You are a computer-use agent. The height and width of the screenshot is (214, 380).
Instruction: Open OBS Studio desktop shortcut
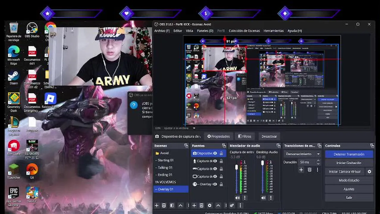[x=32, y=30]
